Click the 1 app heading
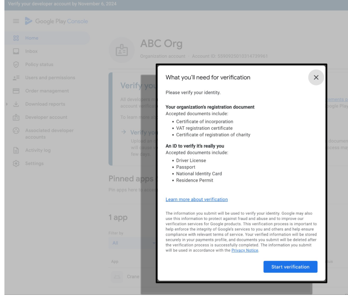 [x=118, y=217]
